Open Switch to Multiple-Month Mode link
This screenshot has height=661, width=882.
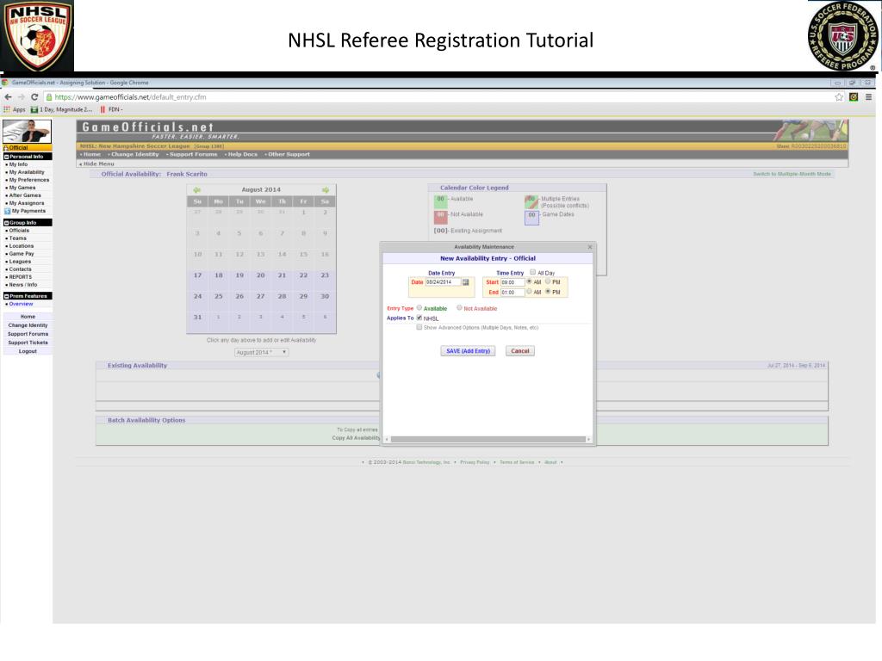(792, 174)
